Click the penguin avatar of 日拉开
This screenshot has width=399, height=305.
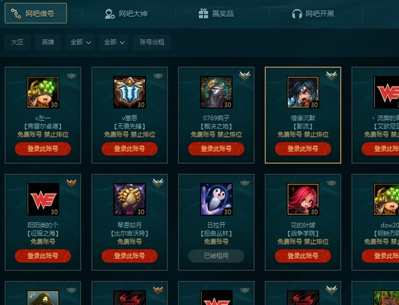coord(217,199)
